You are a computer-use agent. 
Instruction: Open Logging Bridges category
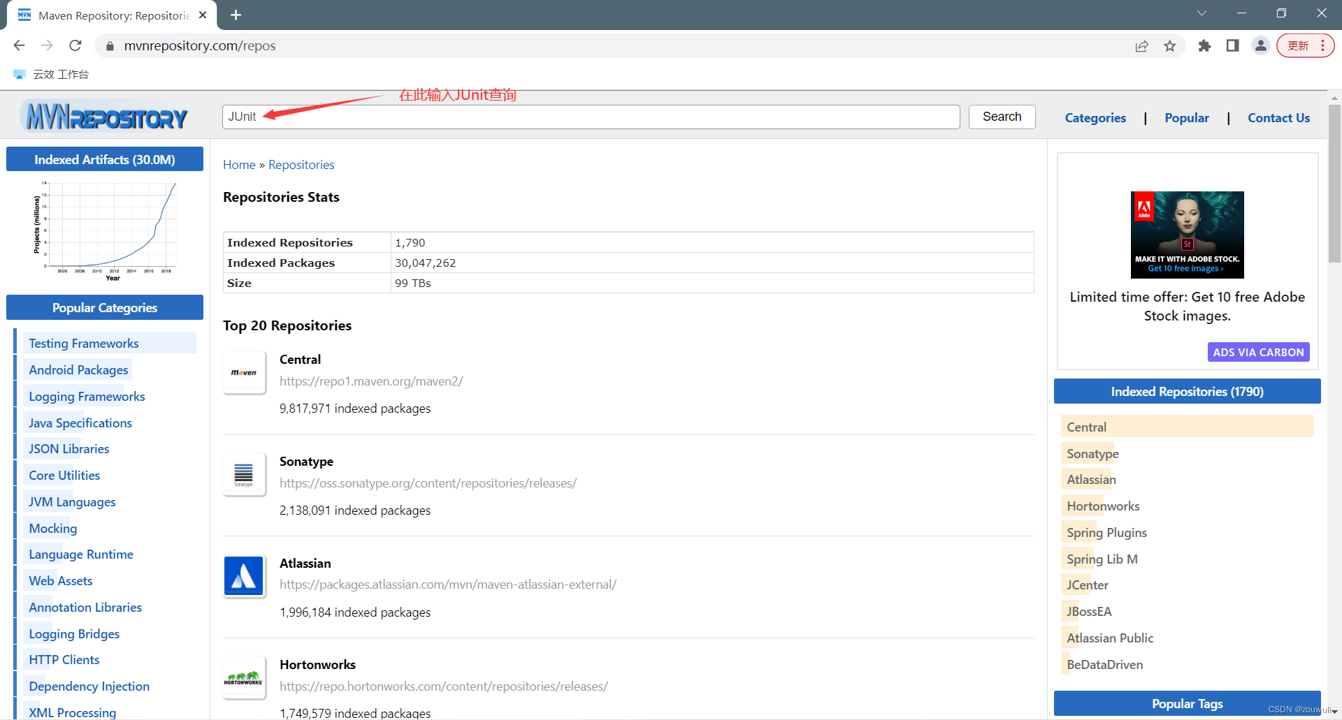click(74, 634)
